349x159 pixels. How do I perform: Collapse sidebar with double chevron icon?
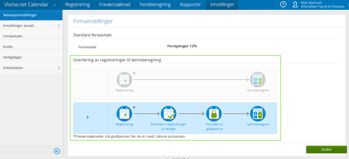click(57, 151)
